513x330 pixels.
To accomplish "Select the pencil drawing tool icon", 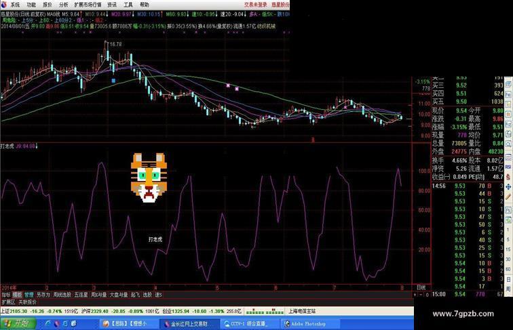I will point(508,197).
